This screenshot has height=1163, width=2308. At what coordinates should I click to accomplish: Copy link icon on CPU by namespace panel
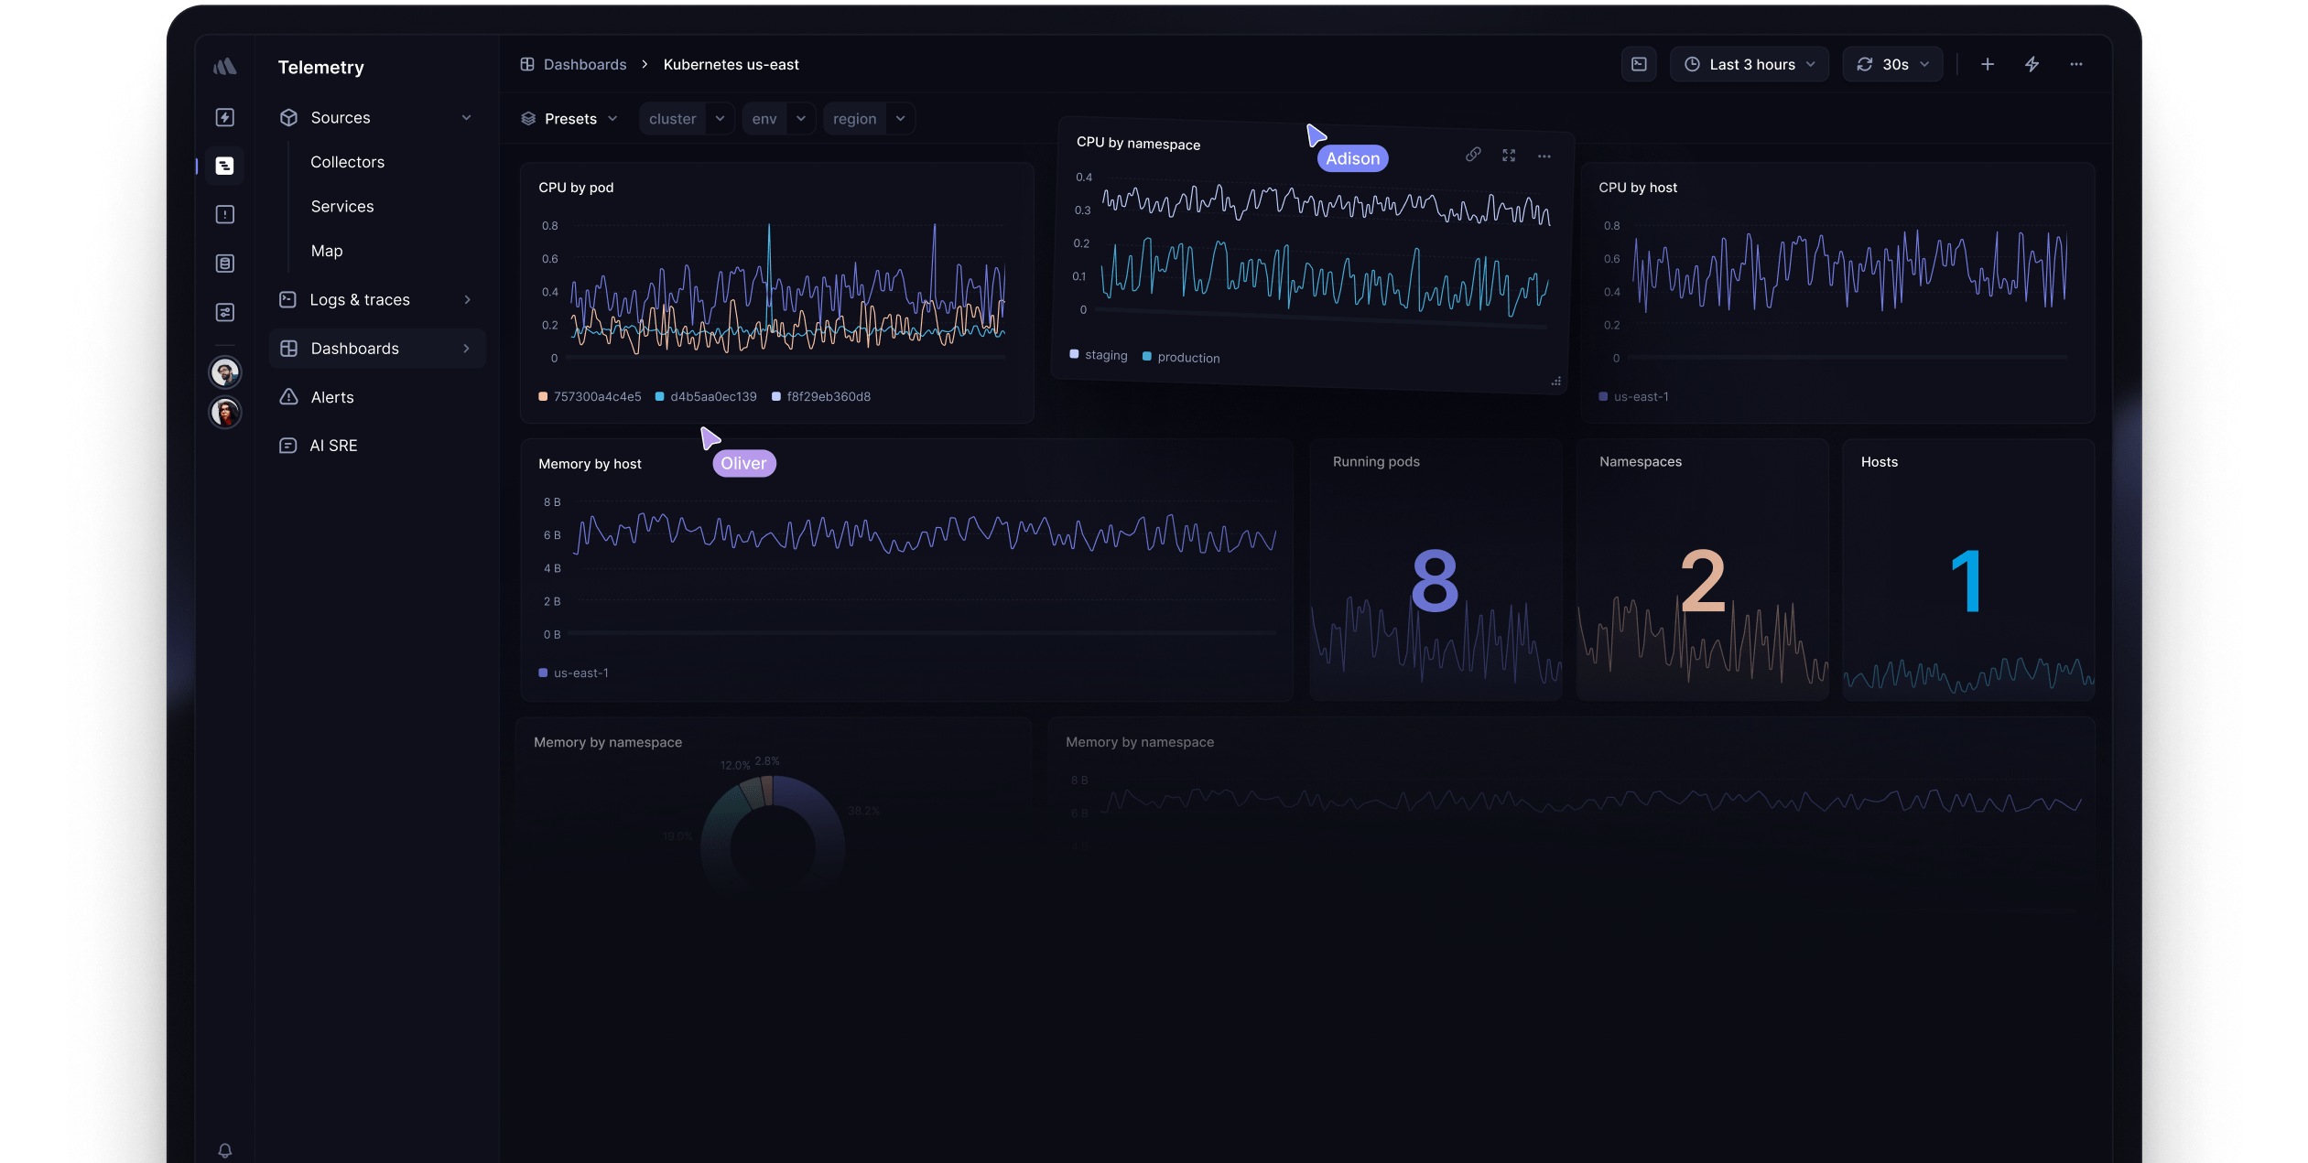[x=1472, y=155]
